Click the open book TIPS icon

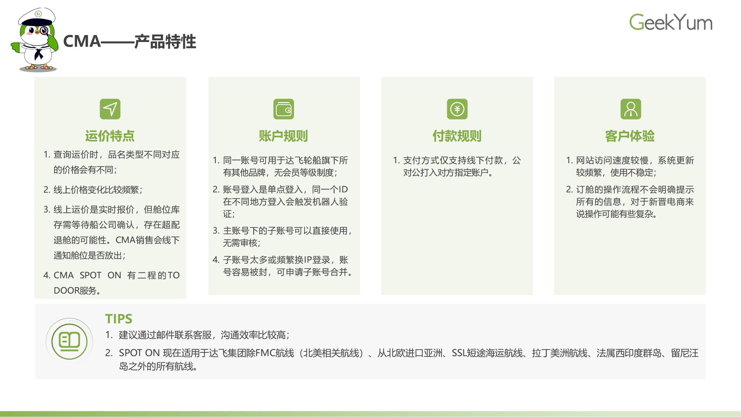tap(69, 341)
